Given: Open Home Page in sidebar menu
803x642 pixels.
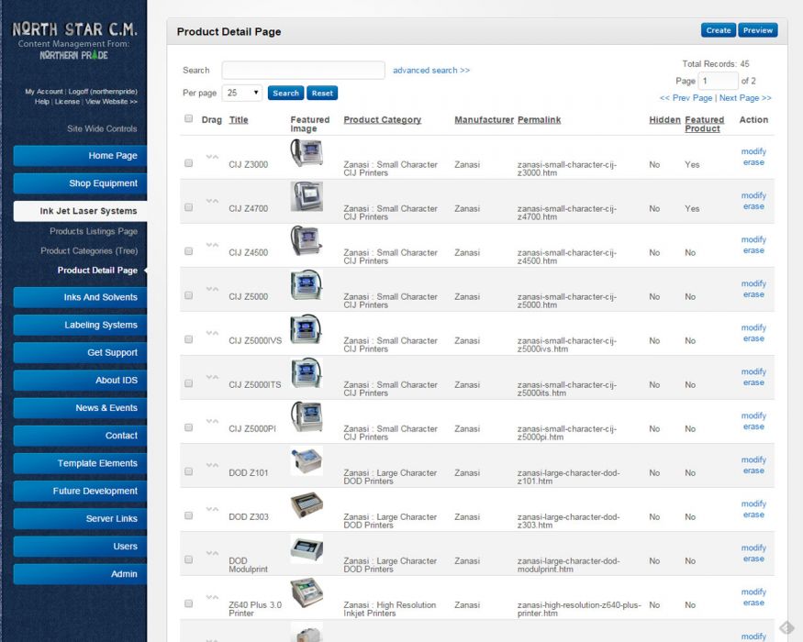Looking at the screenshot, I should [x=80, y=156].
